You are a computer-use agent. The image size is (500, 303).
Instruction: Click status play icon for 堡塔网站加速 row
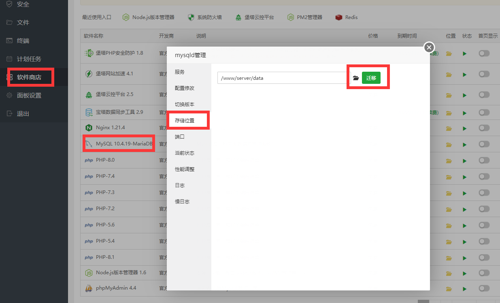click(x=465, y=74)
